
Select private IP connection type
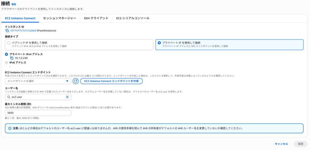[x=159, y=43]
